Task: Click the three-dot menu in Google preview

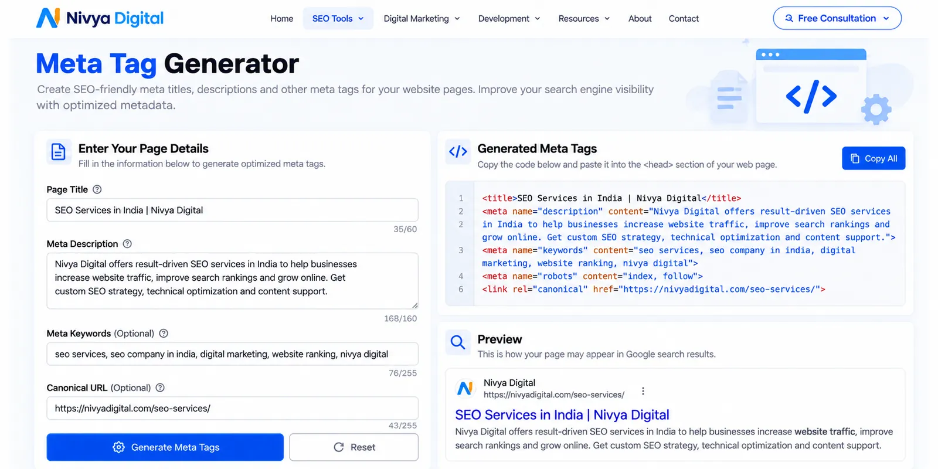Action: coord(643,391)
